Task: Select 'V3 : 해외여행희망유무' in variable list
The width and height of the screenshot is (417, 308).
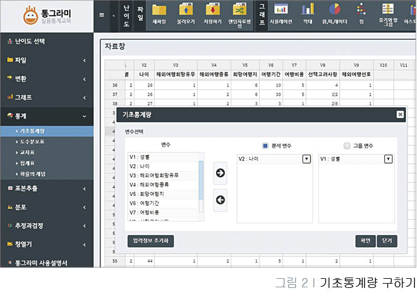Action: pos(163,175)
